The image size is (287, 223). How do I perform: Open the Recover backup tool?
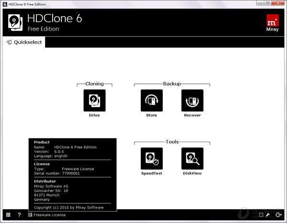[x=192, y=100]
